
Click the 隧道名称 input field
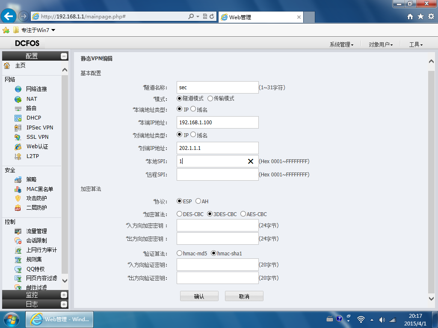(x=218, y=87)
